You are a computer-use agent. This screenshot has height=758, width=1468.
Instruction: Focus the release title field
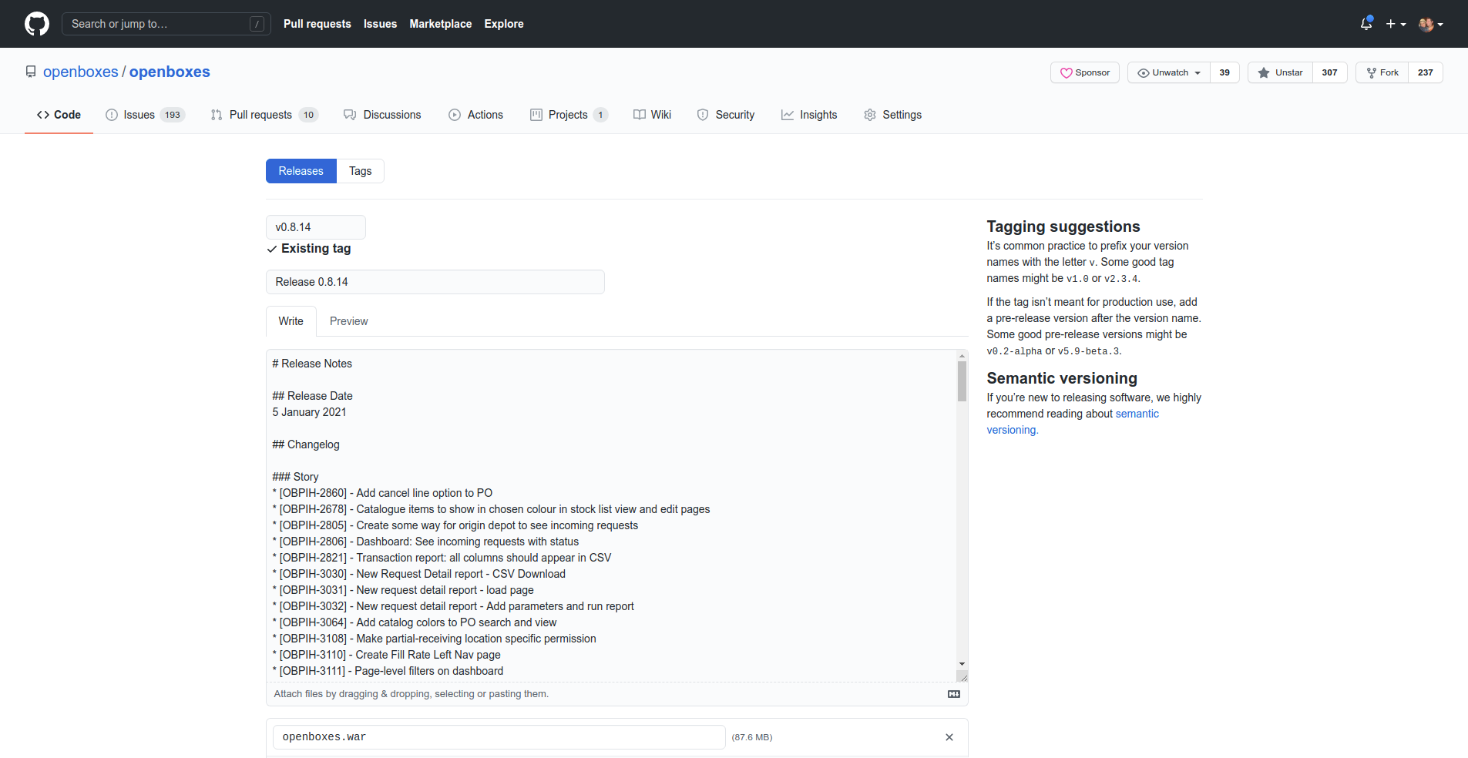435,282
